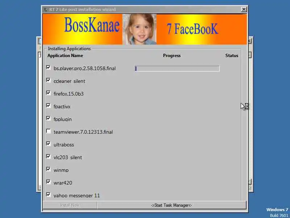The image size is (290, 218).
Task: Click the firefox.15.0b3 label
Action: 69,94
